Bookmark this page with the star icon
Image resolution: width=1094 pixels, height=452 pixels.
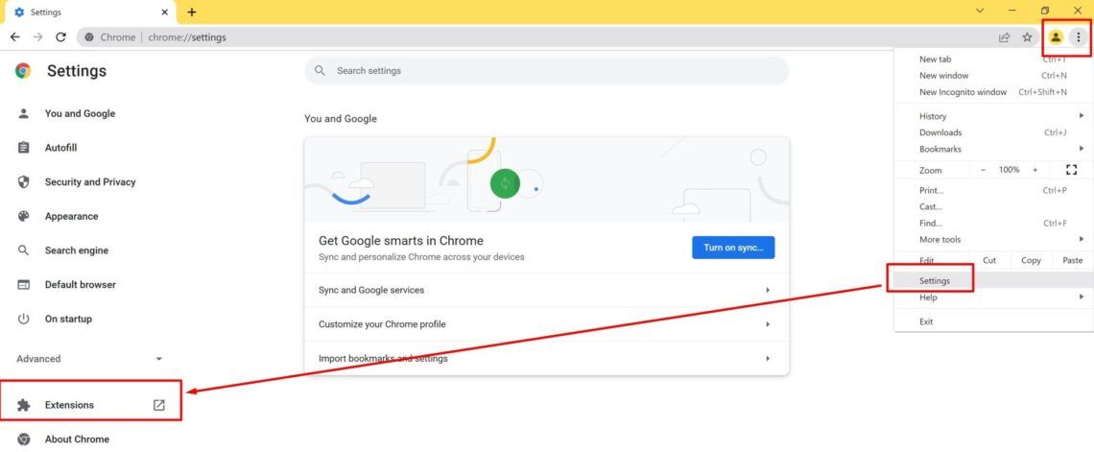(x=1027, y=37)
